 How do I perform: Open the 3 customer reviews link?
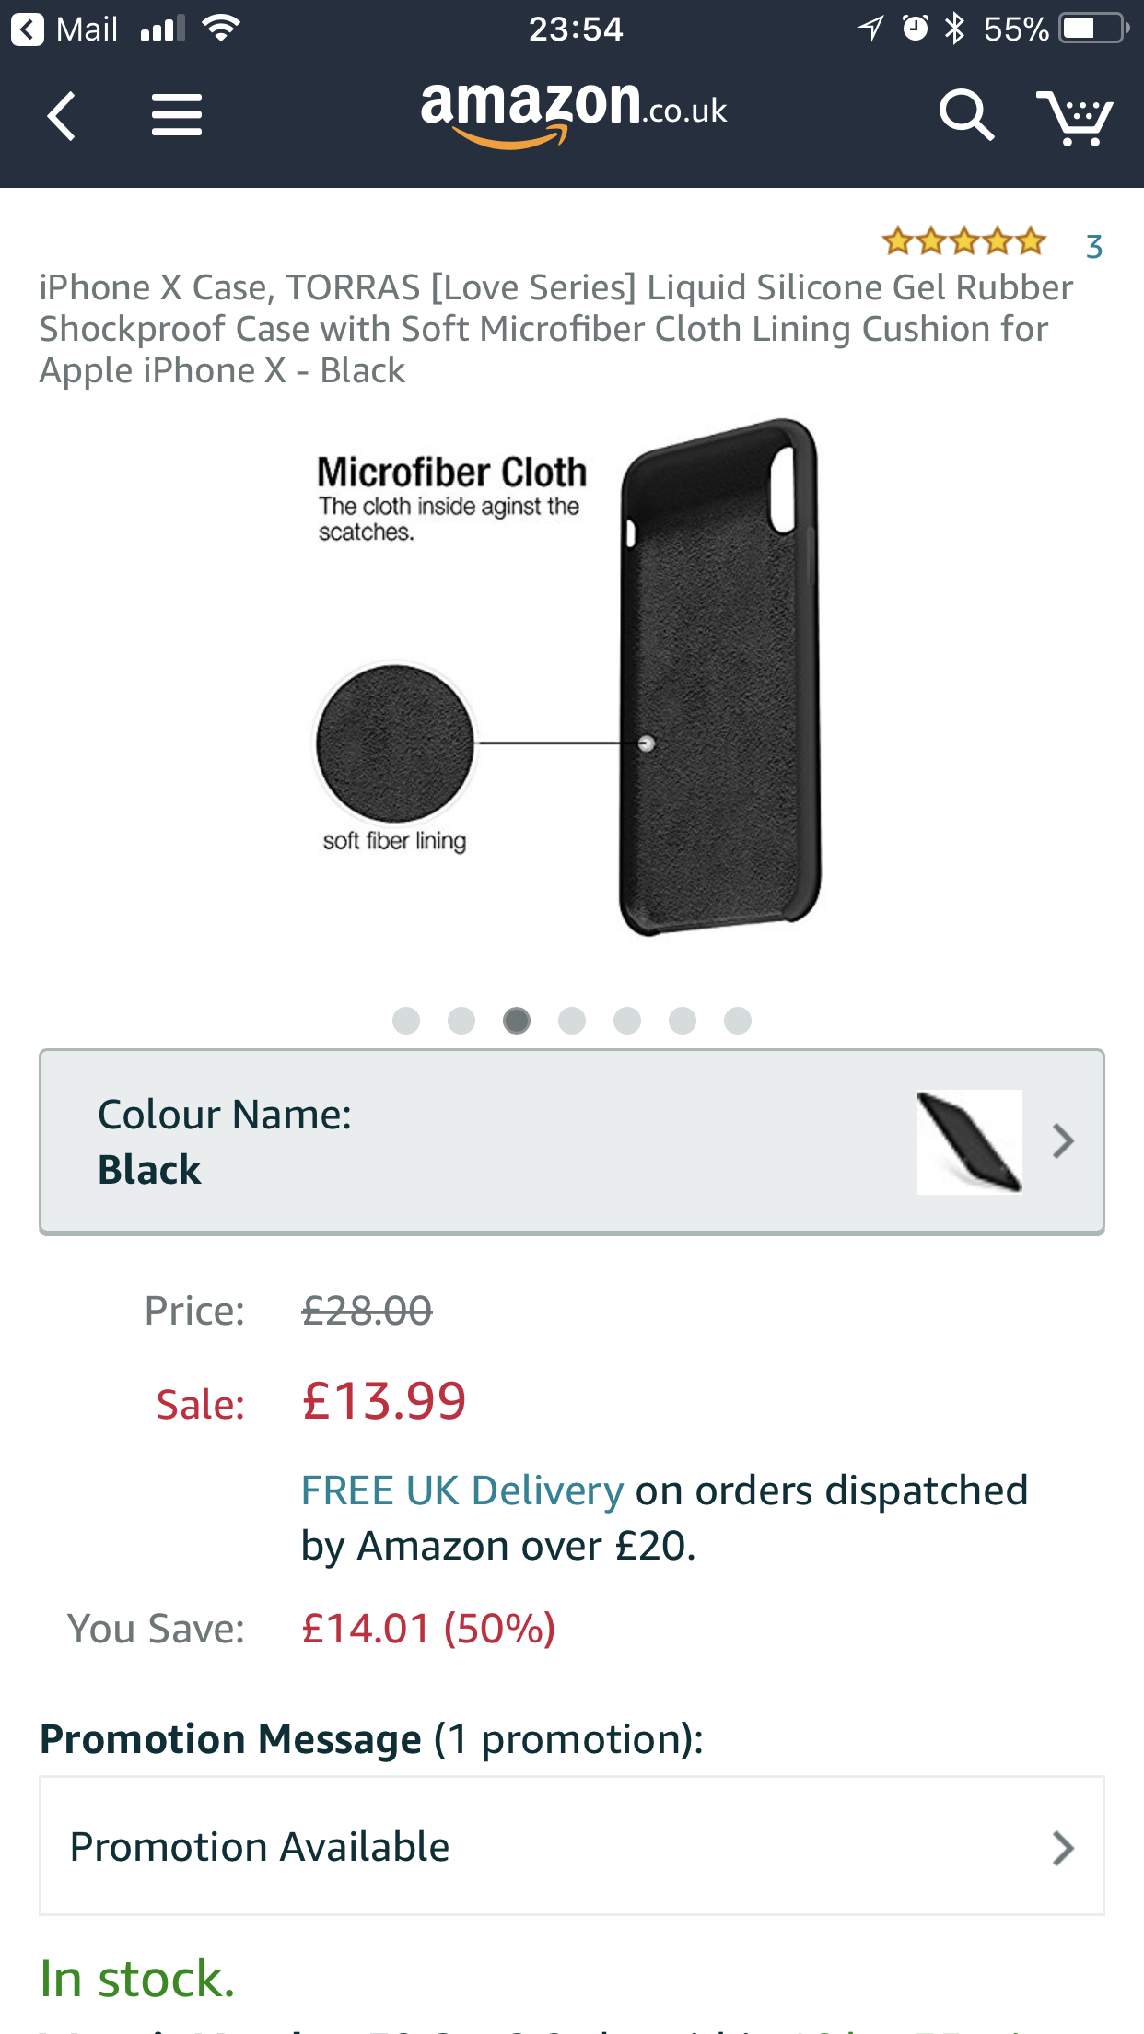1094,247
